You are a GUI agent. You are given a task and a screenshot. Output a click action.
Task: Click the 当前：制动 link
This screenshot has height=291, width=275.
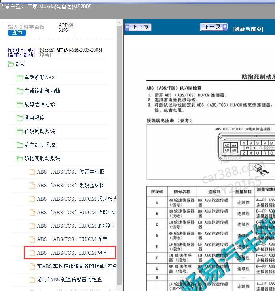pos(21,55)
